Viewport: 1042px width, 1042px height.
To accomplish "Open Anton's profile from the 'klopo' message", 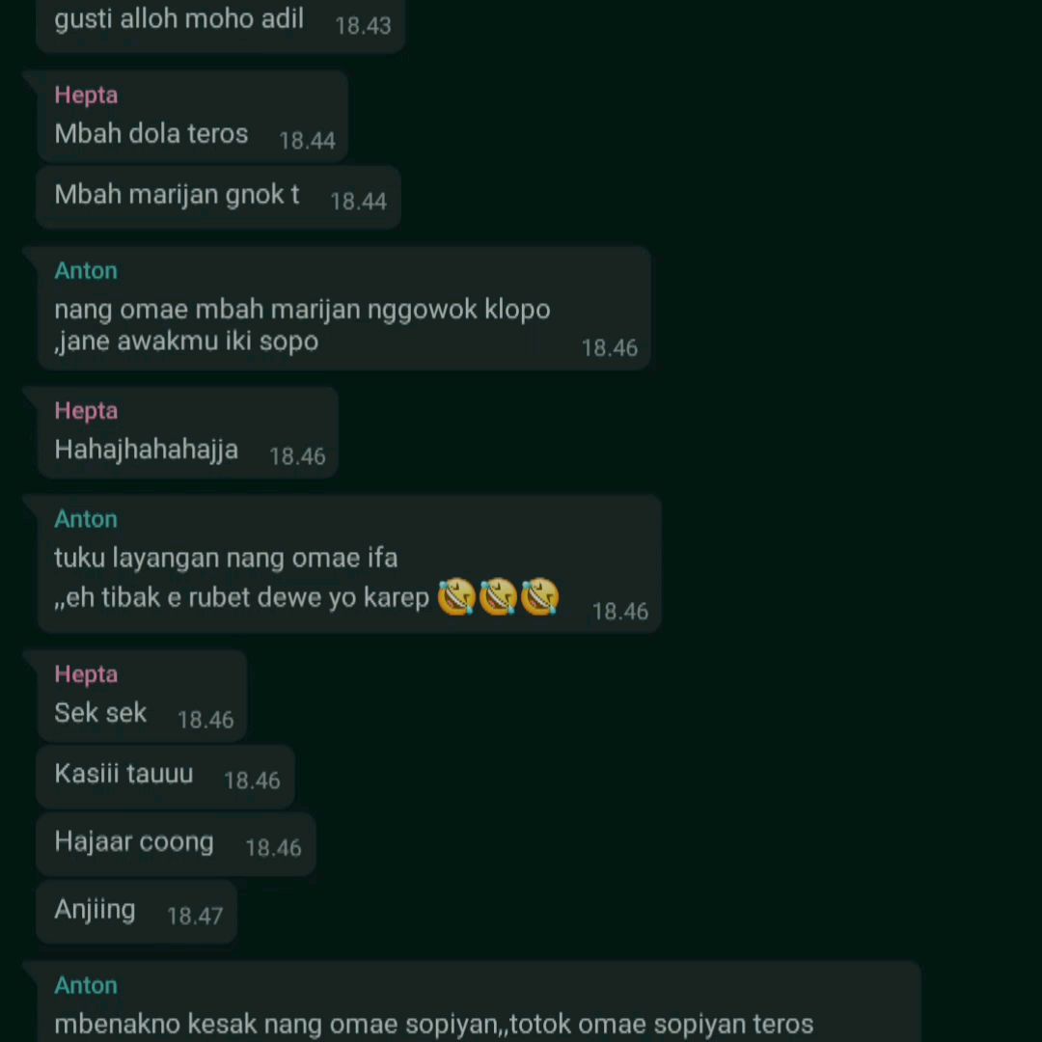I will pyautogui.click(x=86, y=270).
